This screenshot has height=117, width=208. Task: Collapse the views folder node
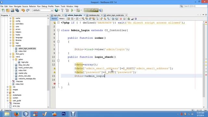(10, 57)
